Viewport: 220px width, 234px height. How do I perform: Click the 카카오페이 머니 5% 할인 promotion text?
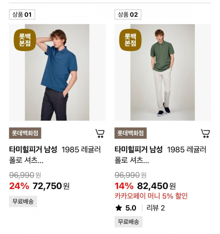pos(151,196)
